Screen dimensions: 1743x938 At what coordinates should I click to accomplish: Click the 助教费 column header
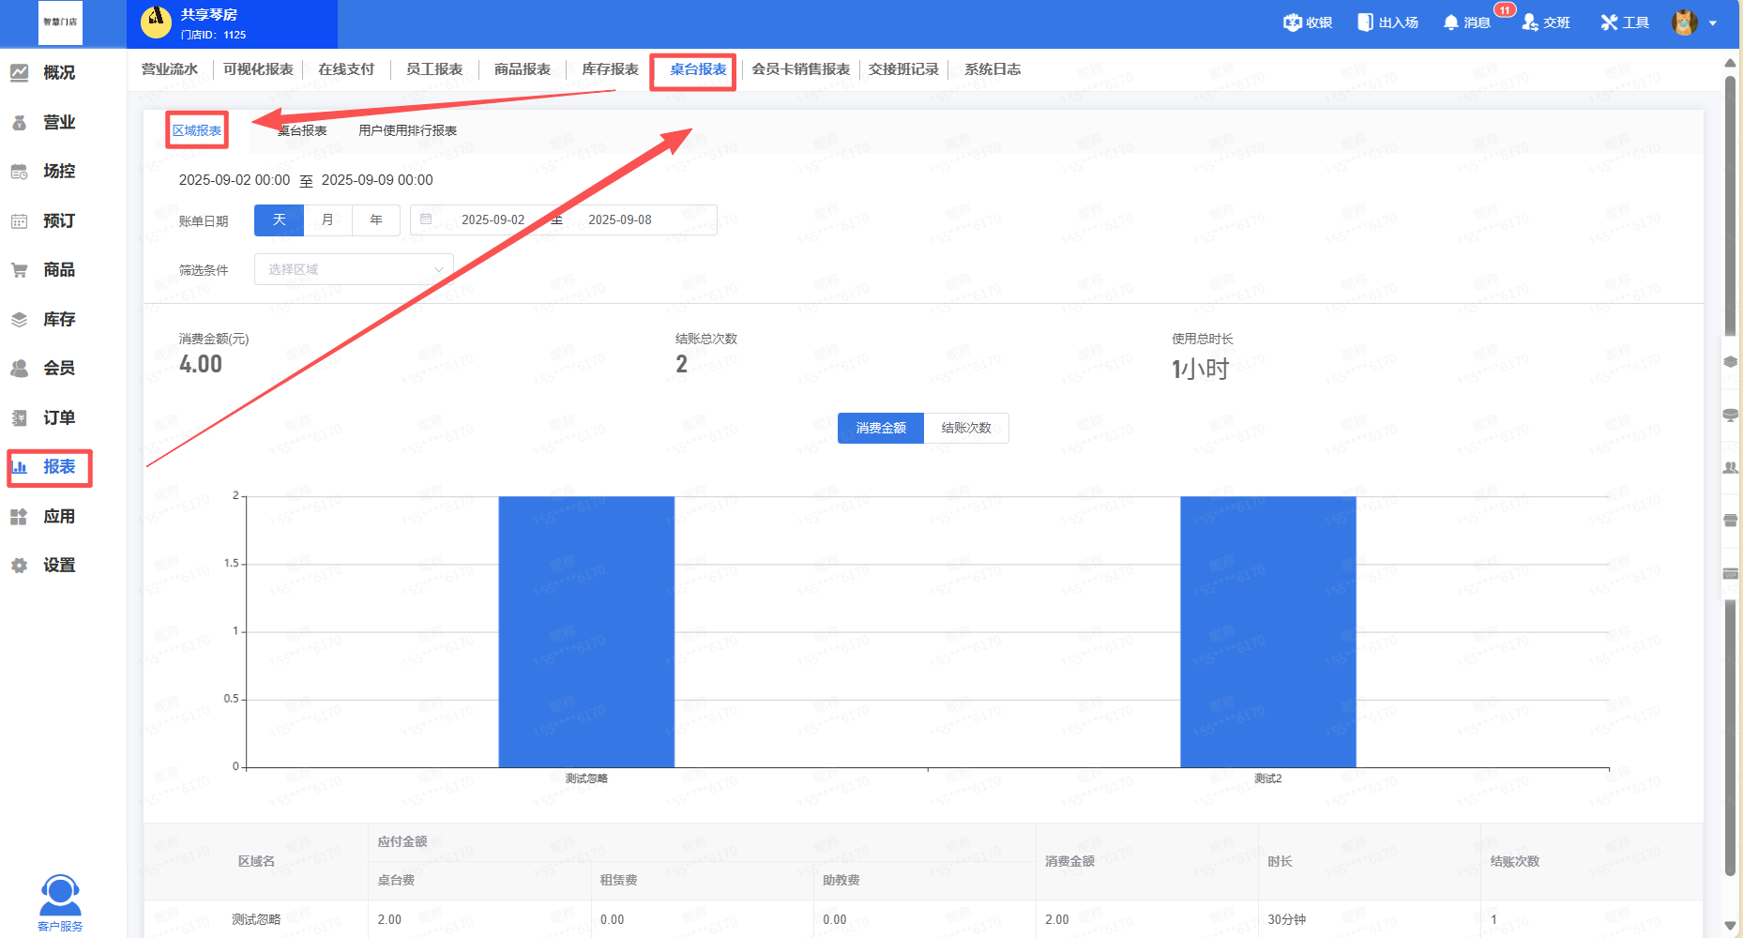(841, 880)
